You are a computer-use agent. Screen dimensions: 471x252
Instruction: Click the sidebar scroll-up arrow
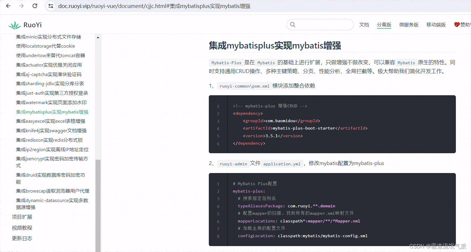(98, 38)
